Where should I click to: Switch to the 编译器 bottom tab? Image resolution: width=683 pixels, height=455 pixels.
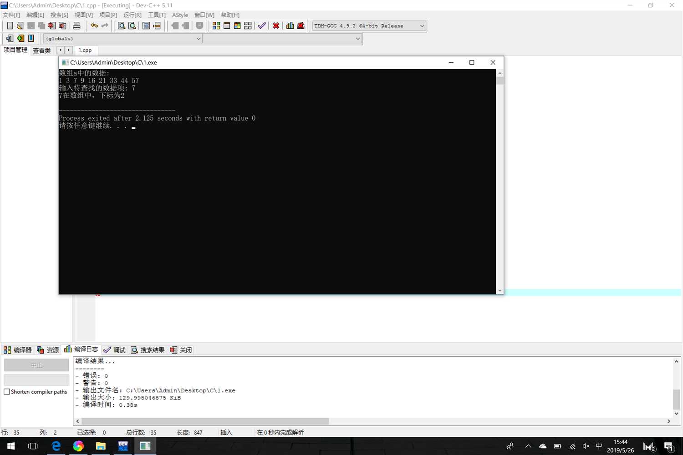click(x=18, y=350)
